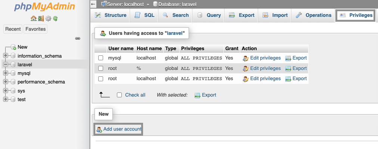Click the Export icon in the root % row

point(288,69)
